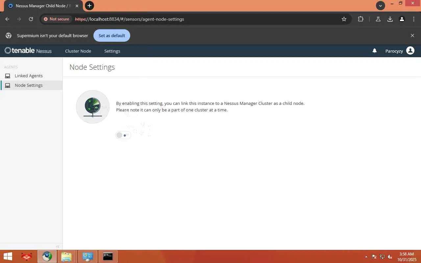This screenshot has width=421, height=263.
Task: Open the notifications bell
Action: (x=374, y=51)
